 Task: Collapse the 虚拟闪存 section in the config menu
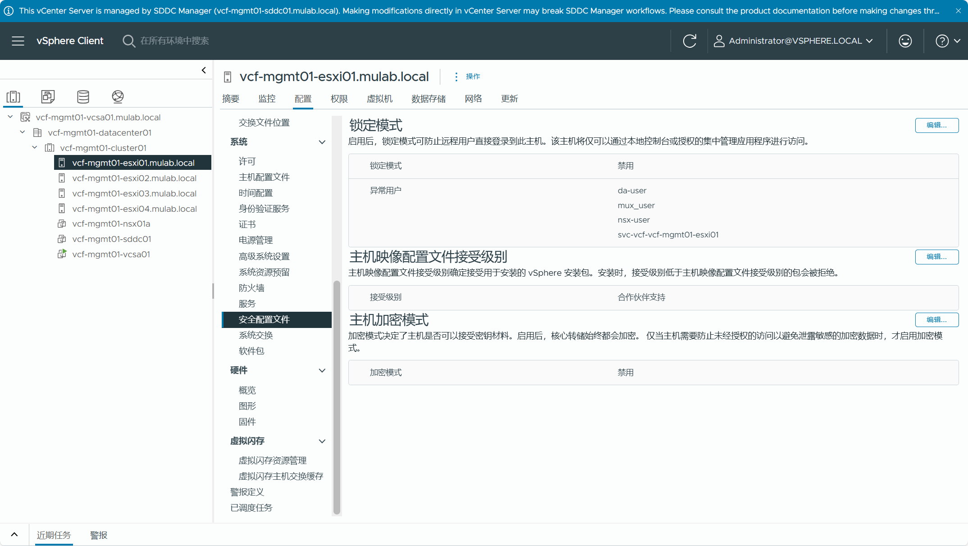click(322, 441)
